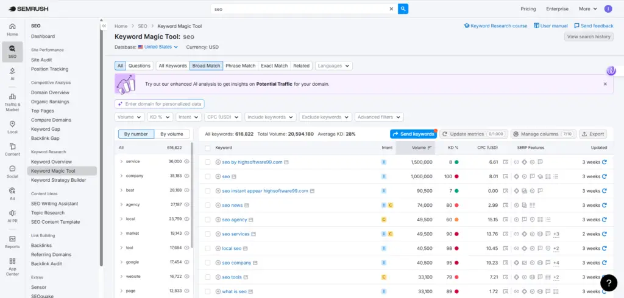Image resolution: width=624 pixels, height=298 pixels.
Task: Click the Export button
Action: click(593, 134)
